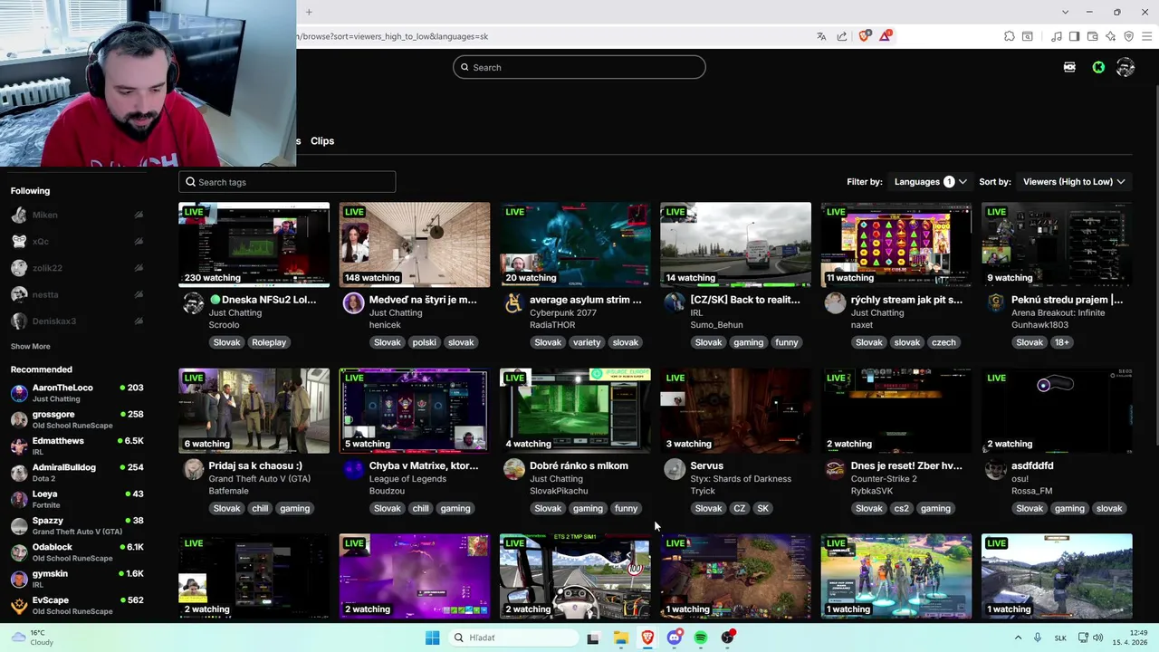The height and width of the screenshot is (652, 1159).
Task: Click the taskbar weather widget
Action: [32, 638]
